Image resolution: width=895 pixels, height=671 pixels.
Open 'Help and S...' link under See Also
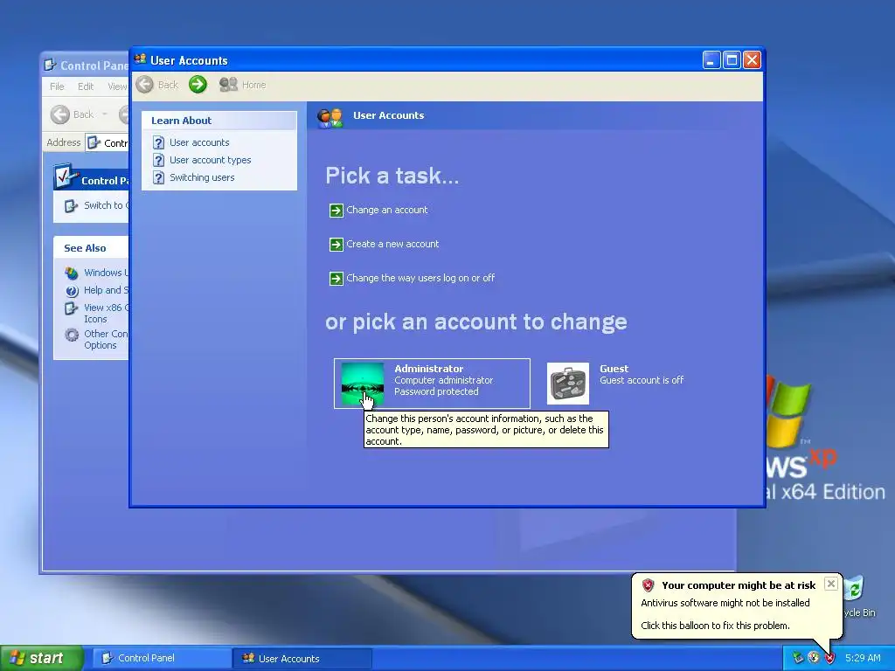coord(106,290)
